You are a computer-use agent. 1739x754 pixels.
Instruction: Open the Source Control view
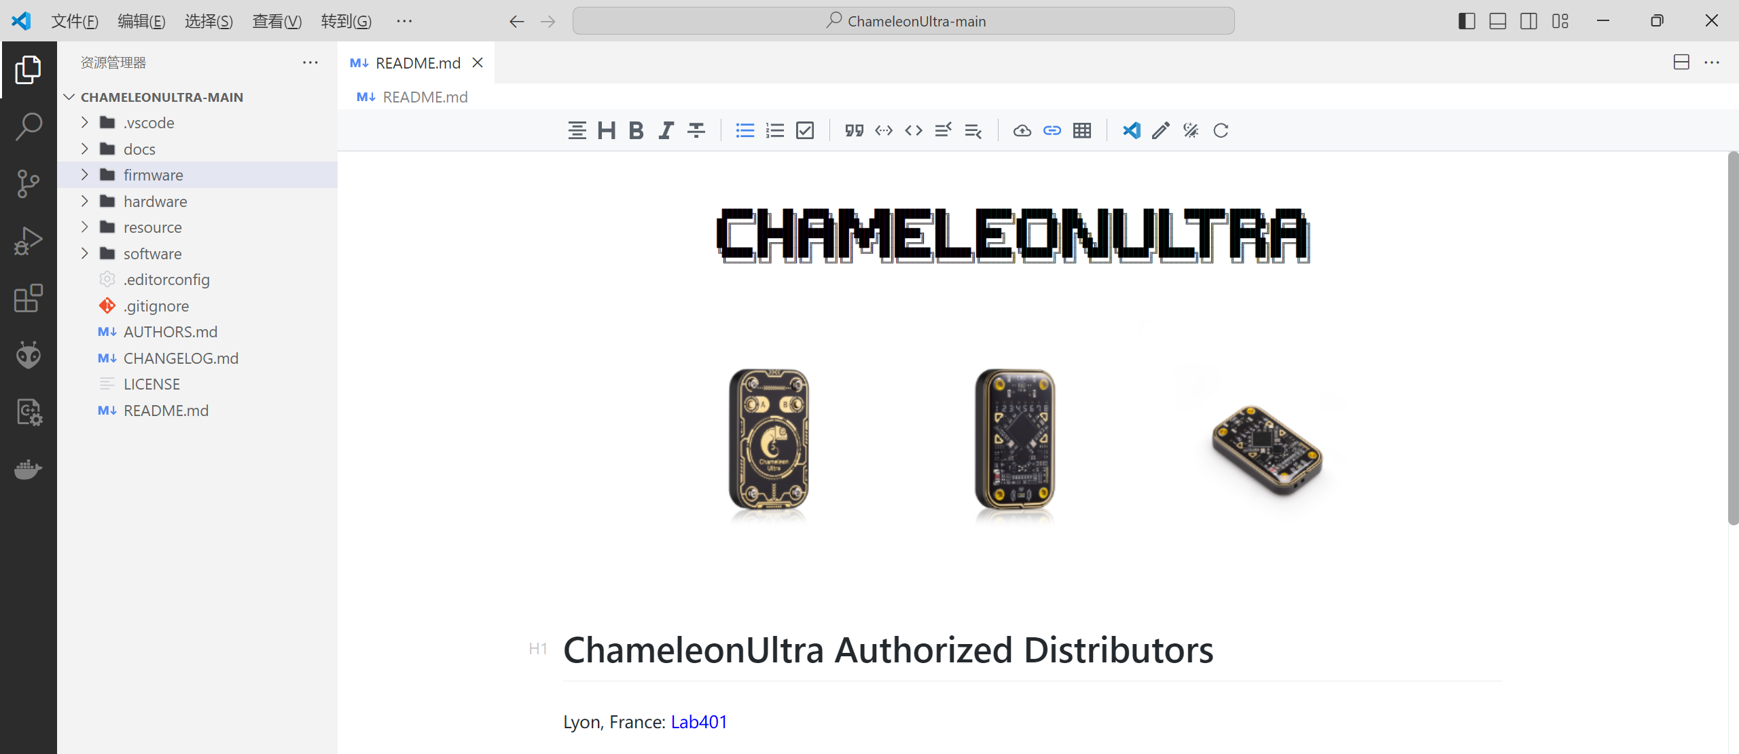pos(29,183)
